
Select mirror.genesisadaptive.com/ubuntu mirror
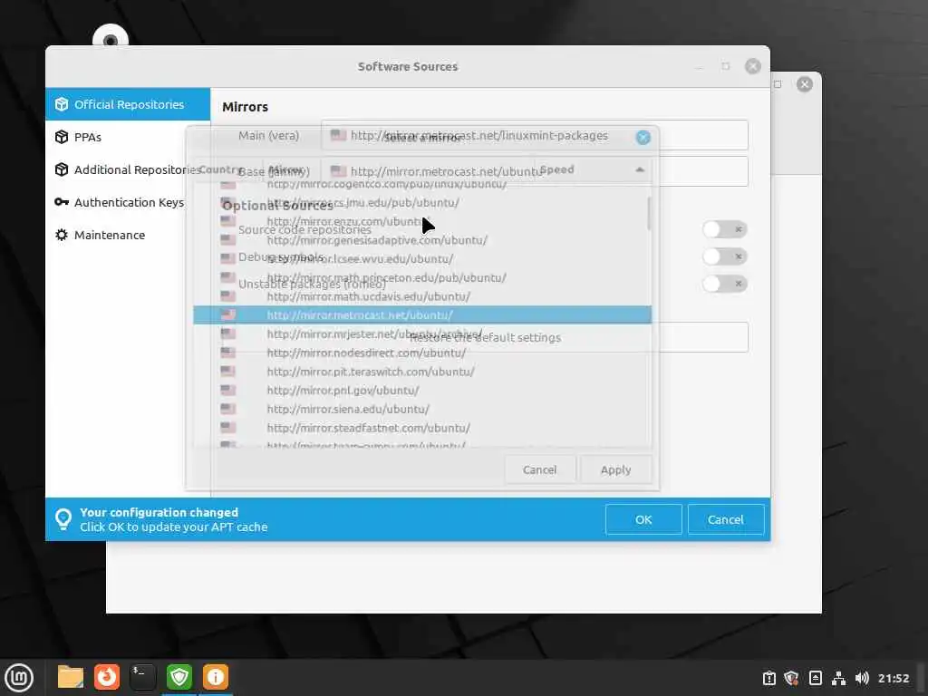422,239
